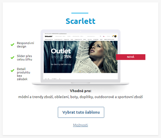Image resolution: width=161 pixels, height=138 pixels.
Task: Click the black round icon in the preview header
Action: [115, 36]
